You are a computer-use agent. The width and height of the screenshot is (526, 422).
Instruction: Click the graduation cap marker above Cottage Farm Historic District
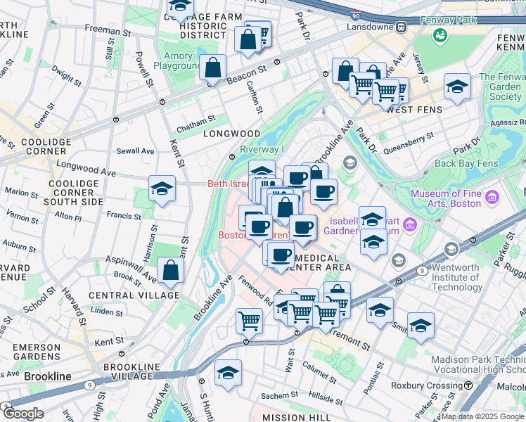pyautogui.click(x=180, y=8)
